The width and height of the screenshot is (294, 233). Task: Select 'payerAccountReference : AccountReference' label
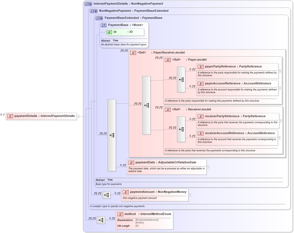coord(238,84)
